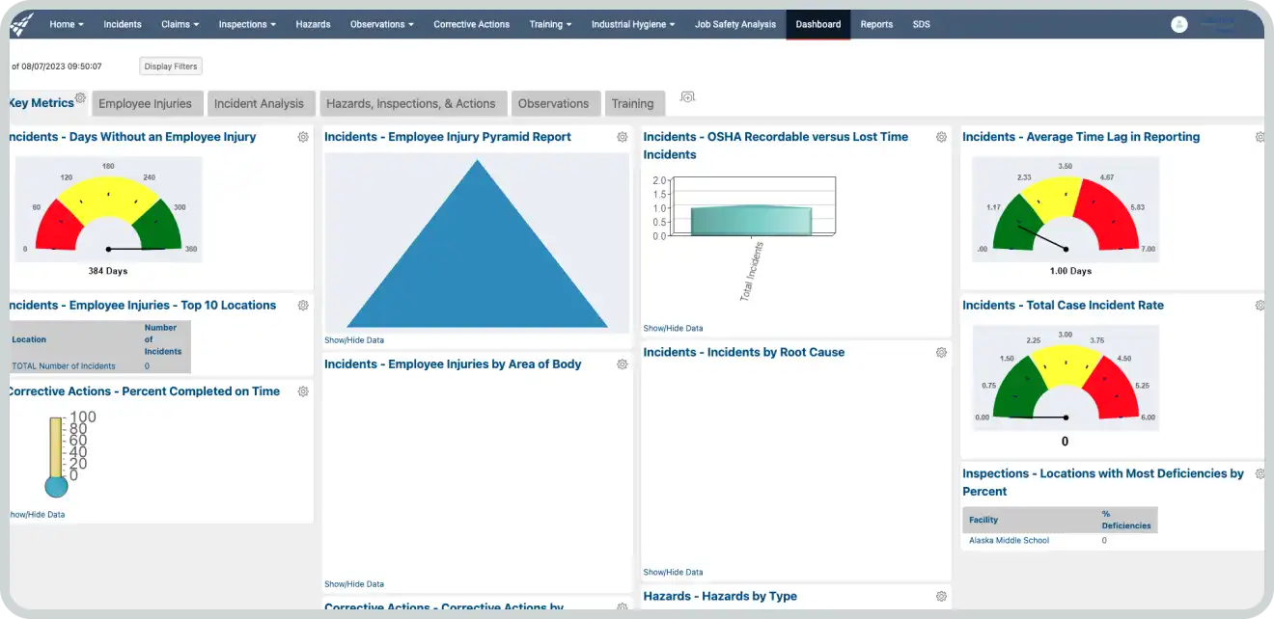The image size is (1274, 619).
Task: Click gear on OSHA Recordable versus Lost Time
Action: pyautogui.click(x=941, y=137)
